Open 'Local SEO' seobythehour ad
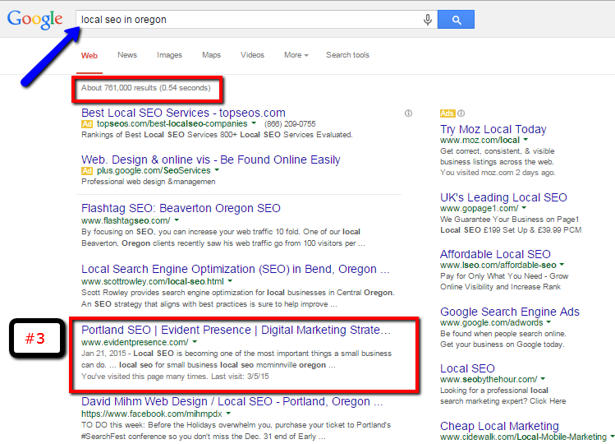This screenshot has width=615, height=444. [x=467, y=368]
